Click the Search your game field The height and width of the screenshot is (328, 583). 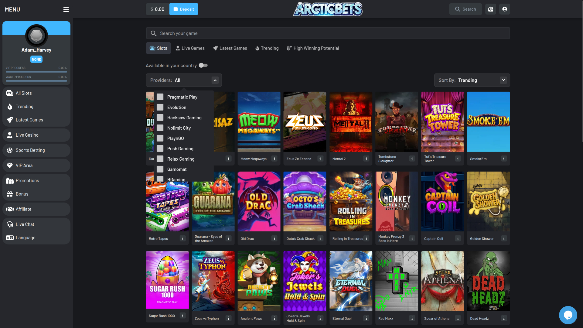click(328, 33)
